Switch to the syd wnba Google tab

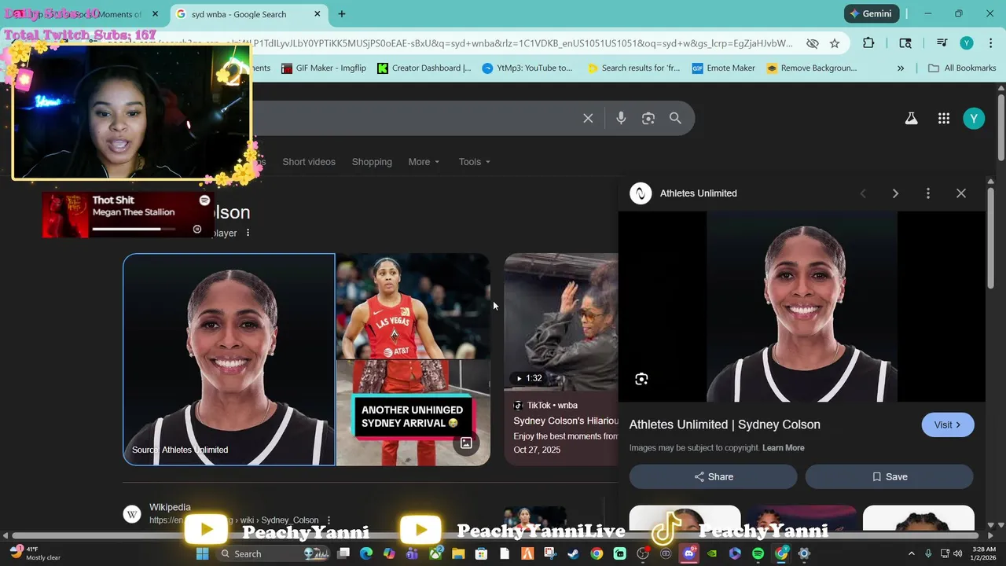click(248, 14)
